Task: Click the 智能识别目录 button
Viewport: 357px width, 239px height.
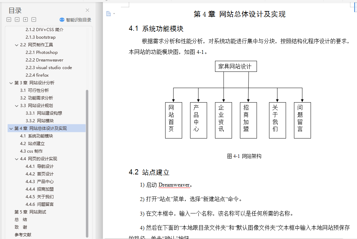Action: pyautogui.click(x=75, y=20)
